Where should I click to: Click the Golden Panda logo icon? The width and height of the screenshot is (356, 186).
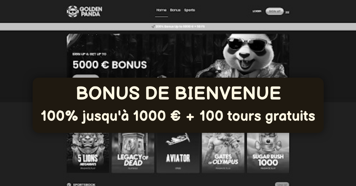(72, 11)
